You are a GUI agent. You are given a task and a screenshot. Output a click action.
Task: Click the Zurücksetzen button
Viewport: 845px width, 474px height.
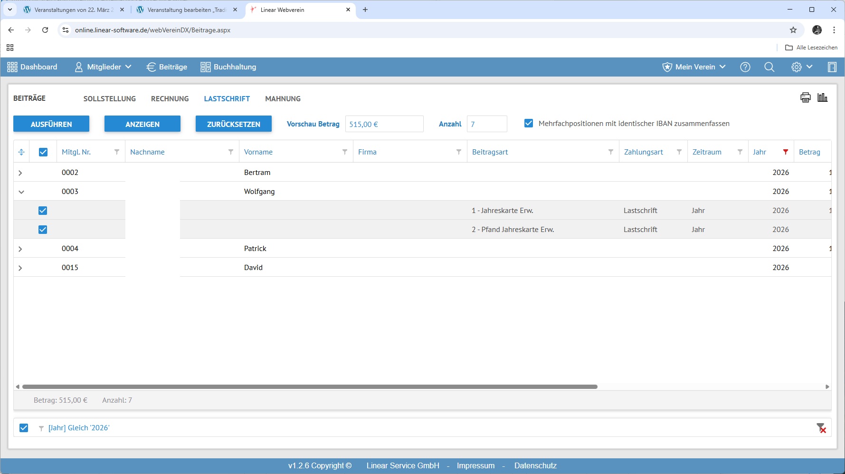(x=233, y=124)
